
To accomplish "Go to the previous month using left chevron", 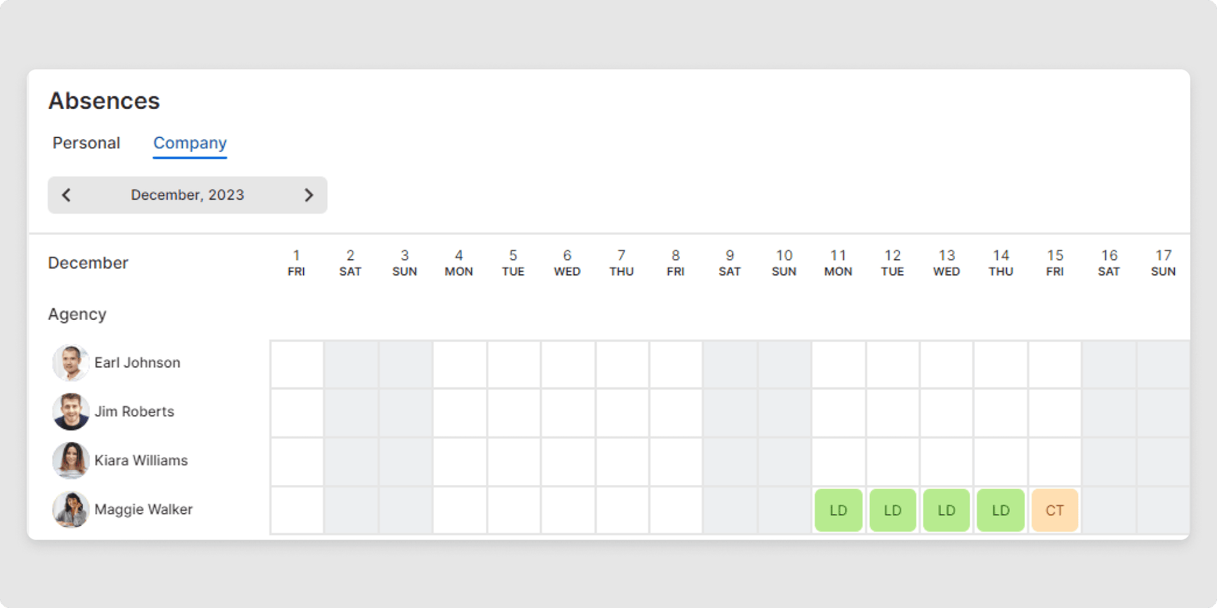I will pyautogui.click(x=67, y=195).
